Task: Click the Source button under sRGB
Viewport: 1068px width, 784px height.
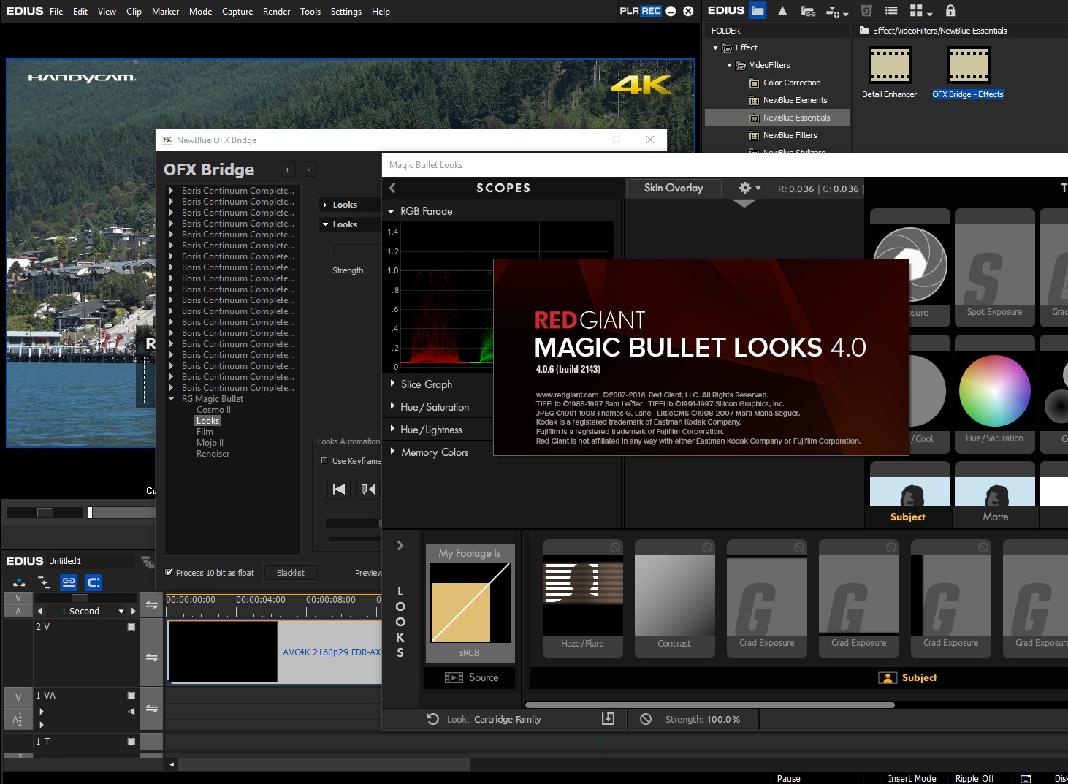Action: [470, 677]
